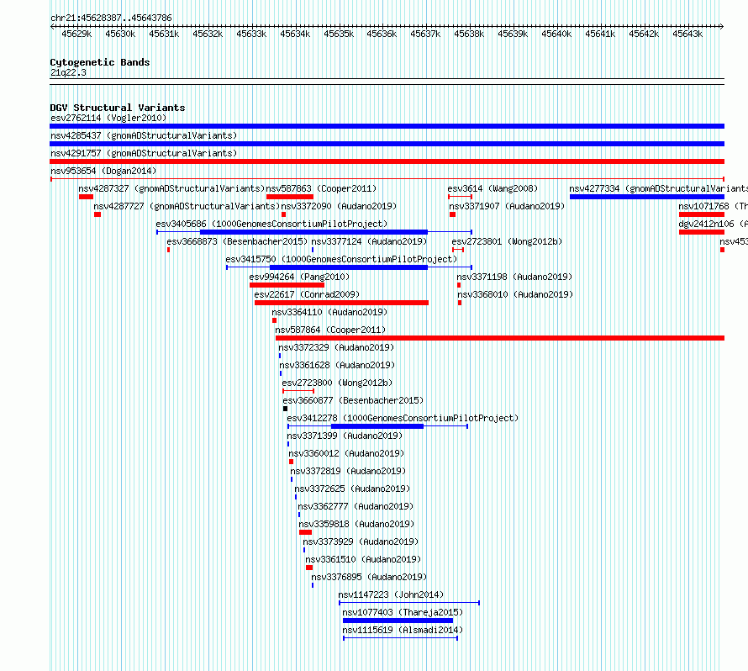The height and width of the screenshot is (671, 748).
Task: Open nsv3368010 (Audano2019) label
Action: point(515,294)
